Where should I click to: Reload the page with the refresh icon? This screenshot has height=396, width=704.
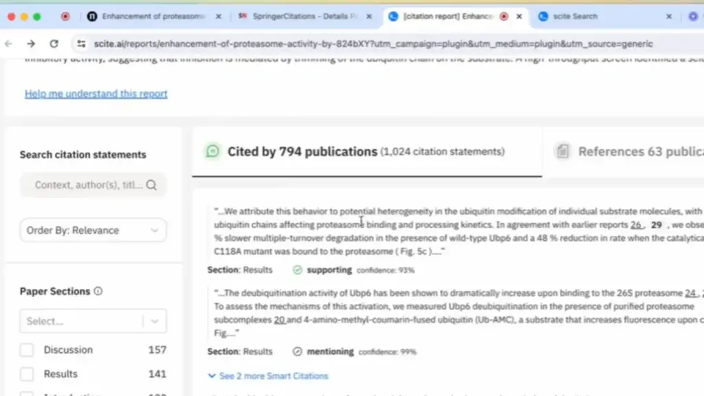point(54,44)
